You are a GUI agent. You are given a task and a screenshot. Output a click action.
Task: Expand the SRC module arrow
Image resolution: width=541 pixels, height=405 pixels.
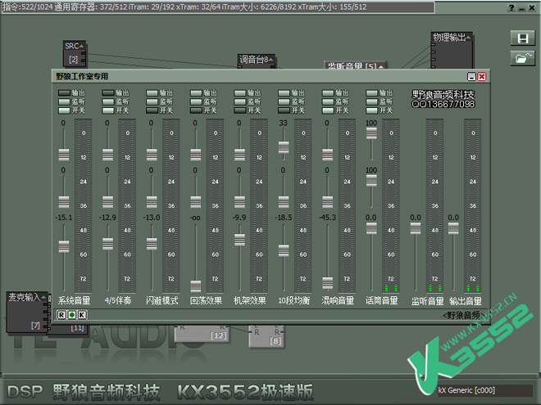pyautogui.click(x=81, y=46)
